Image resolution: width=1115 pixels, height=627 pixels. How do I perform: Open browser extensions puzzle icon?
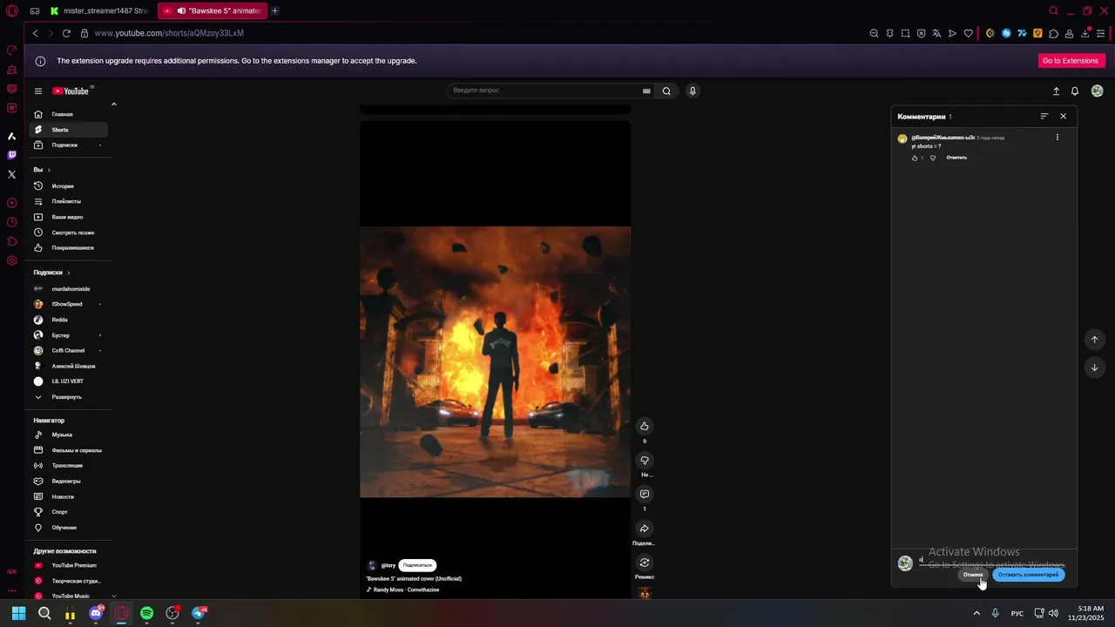(x=1053, y=33)
